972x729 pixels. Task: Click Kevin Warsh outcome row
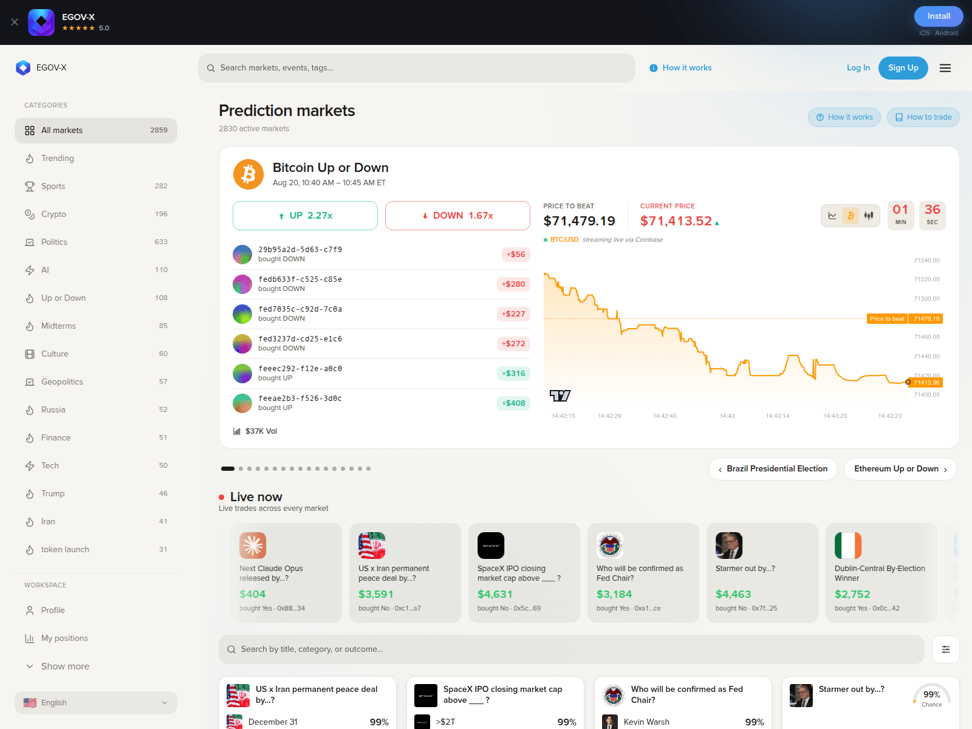tap(683, 722)
